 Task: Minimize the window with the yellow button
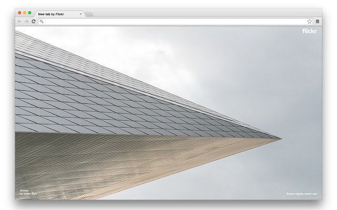click(25, 13)
